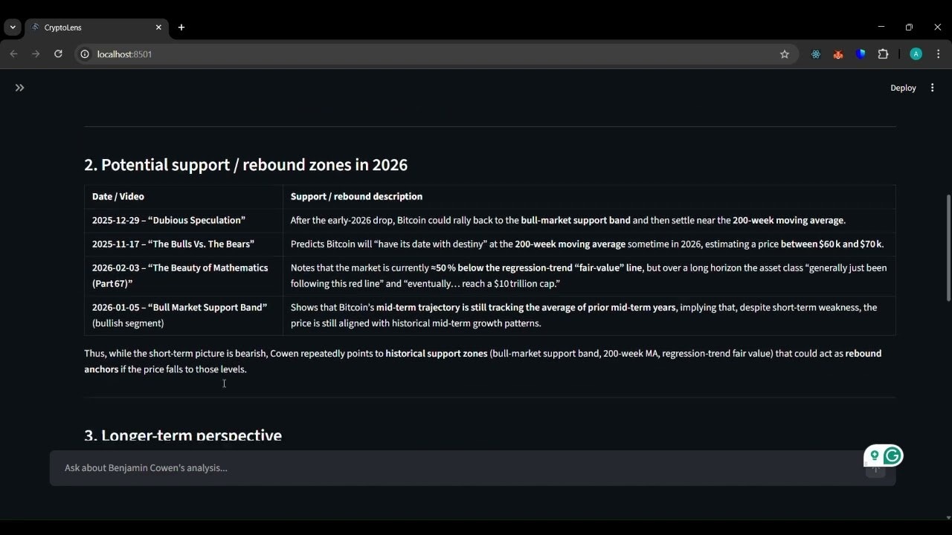
Task: Expand the Streamlit sidebar with double-chevron icon
Action: point(19,88)
